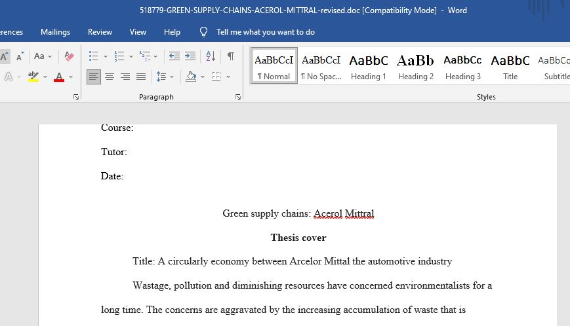Click the Shrink Font icon
570x326 pixels.
20,56
